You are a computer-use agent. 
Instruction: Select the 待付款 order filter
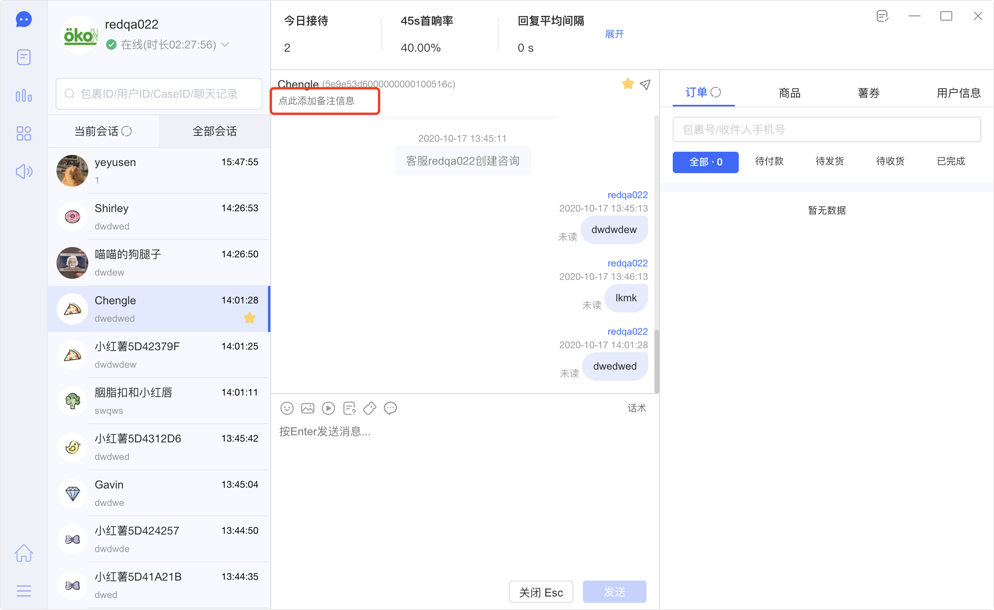(x=769, y=161)
